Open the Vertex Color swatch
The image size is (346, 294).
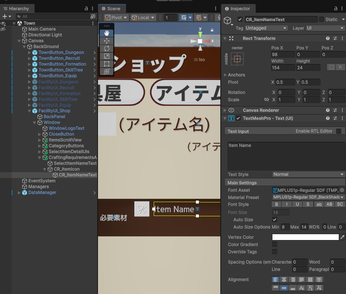[305, 237]
